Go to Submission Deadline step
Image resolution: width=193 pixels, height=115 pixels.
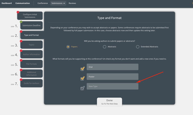(31, 25)
